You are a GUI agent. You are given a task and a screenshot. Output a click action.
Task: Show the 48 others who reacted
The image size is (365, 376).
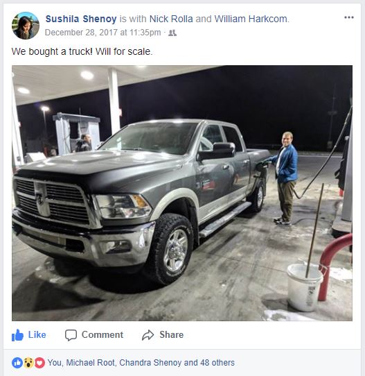pyautogui.click(x=217, y=363)
